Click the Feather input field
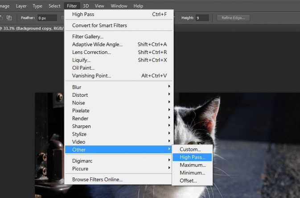Image resolution: width=300 pixels, height=198 pixels. pos(47,18)
